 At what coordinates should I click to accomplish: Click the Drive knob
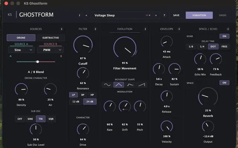tap(83, 129)
